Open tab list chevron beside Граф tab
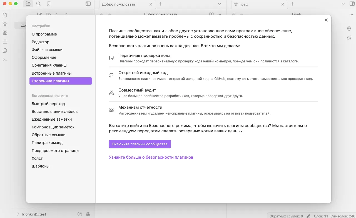 point(343,4)
